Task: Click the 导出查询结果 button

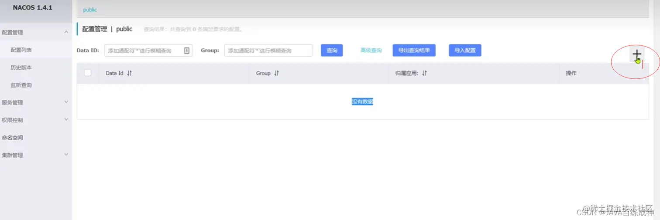Action: 414,51
